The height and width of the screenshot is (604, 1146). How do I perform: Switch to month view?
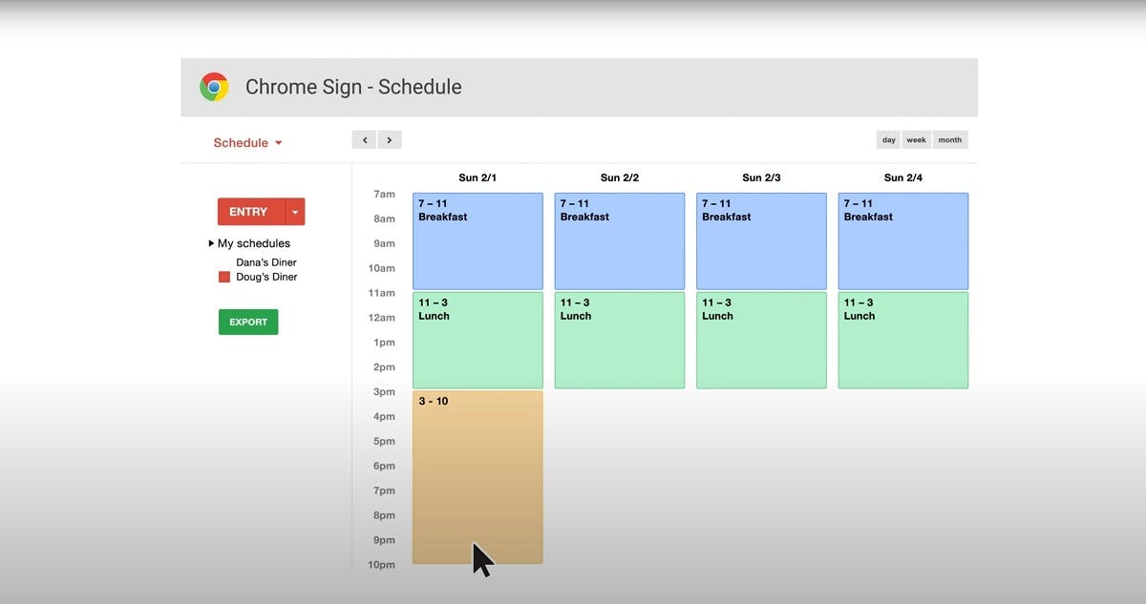click(x=949, y=139)
